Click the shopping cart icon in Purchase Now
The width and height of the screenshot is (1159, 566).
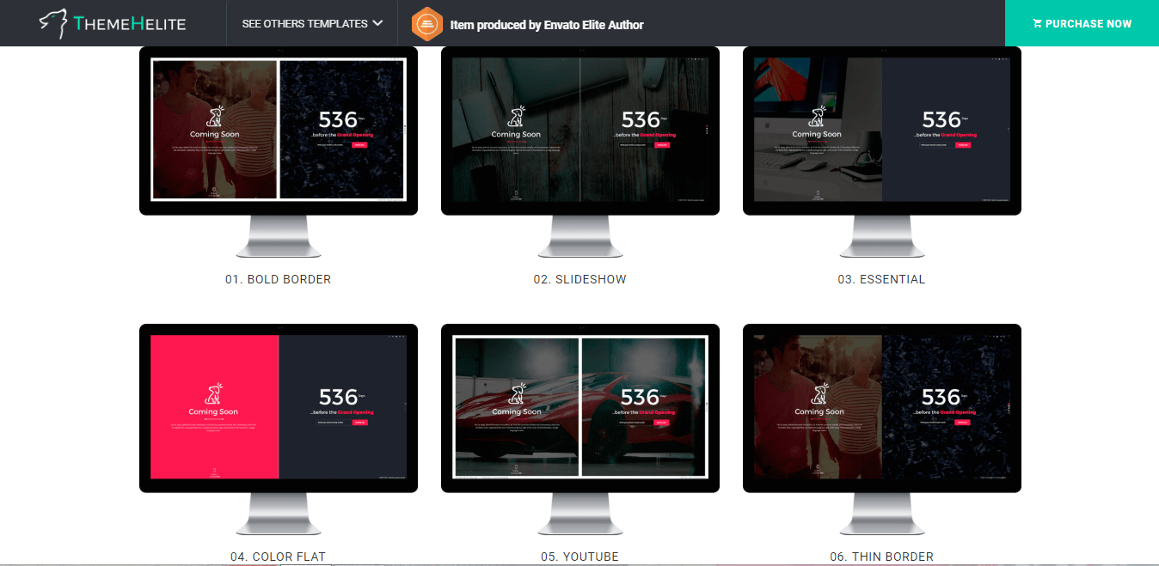click(1037, 24)
